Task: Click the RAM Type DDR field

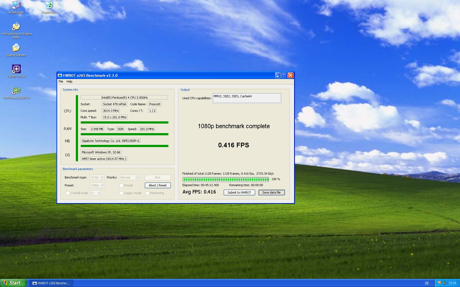Action: (121, 129)
